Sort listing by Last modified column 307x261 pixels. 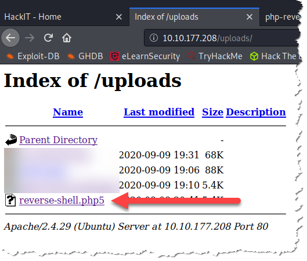[159, 112]
